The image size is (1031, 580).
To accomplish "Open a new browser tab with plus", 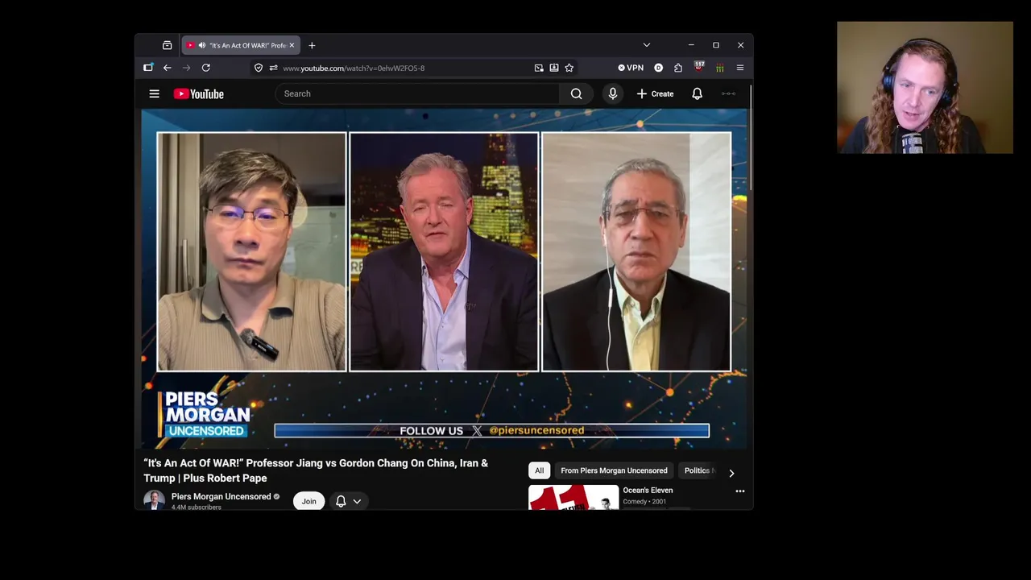I will (x=312, y=45).
